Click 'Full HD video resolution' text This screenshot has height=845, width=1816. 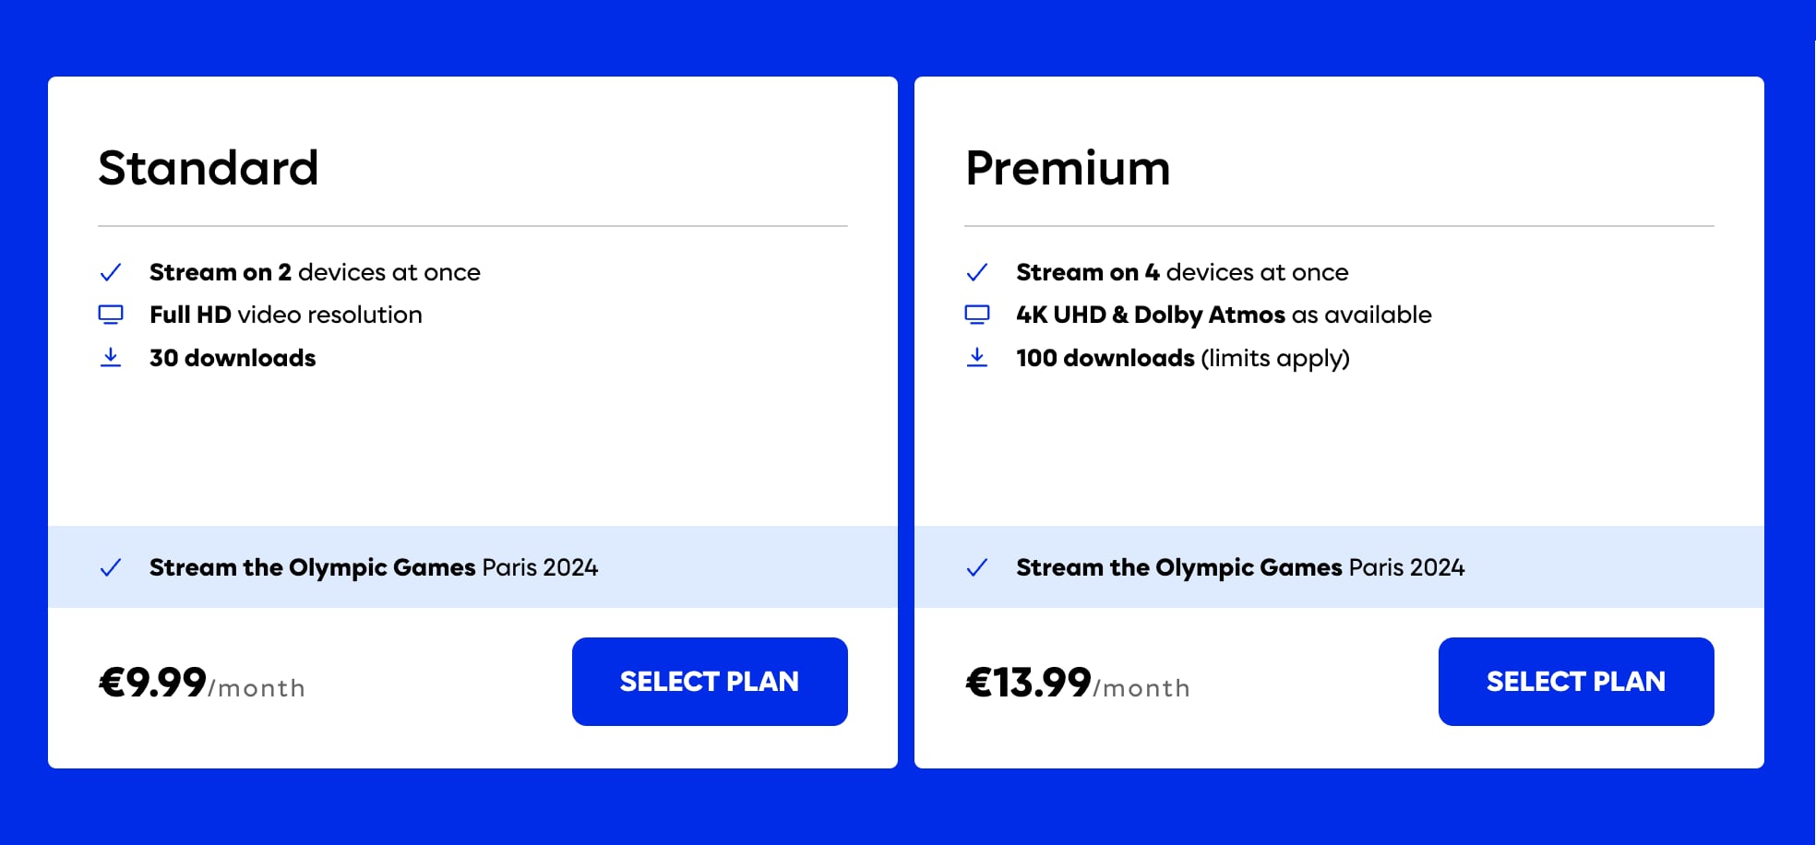pos(286,315)
